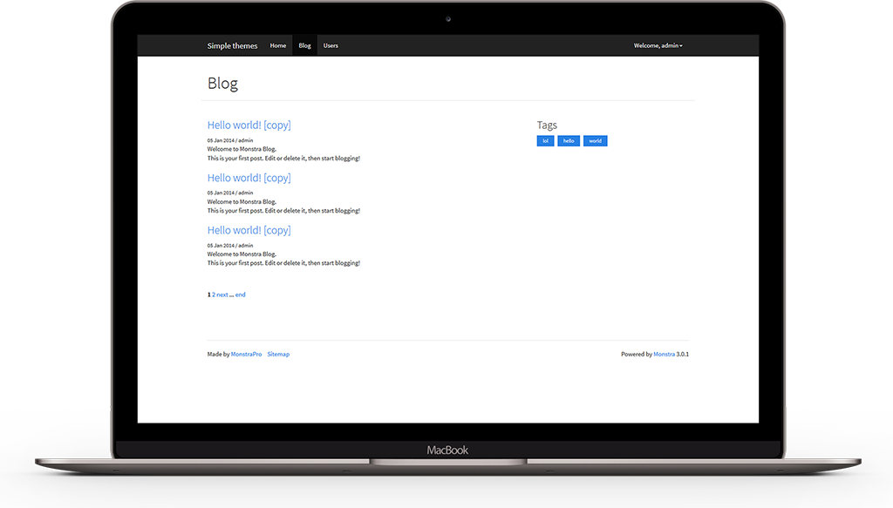Open the second Hello world! [copy] post
The height and width of the screenshot is (508, 893).
tap(249, 177)
